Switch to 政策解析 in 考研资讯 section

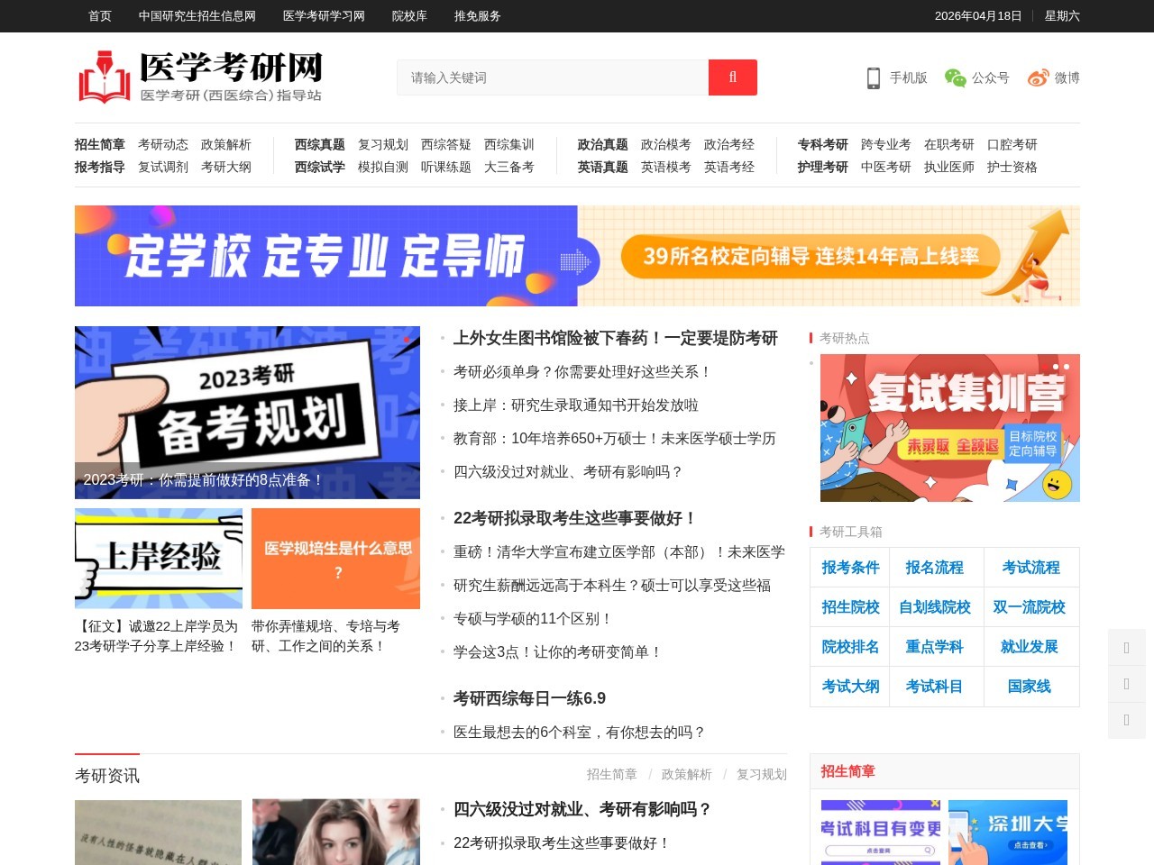point(686,775)
